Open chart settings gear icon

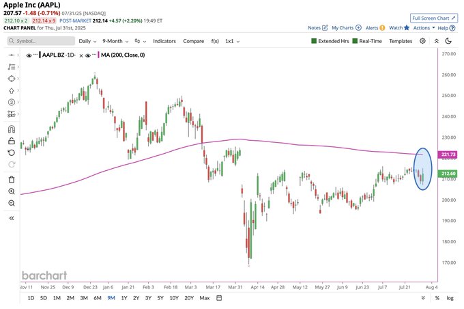422,41
